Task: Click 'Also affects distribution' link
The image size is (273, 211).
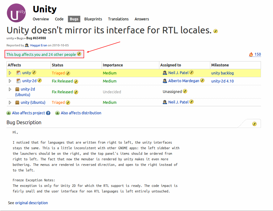Action: coord(81,113)
